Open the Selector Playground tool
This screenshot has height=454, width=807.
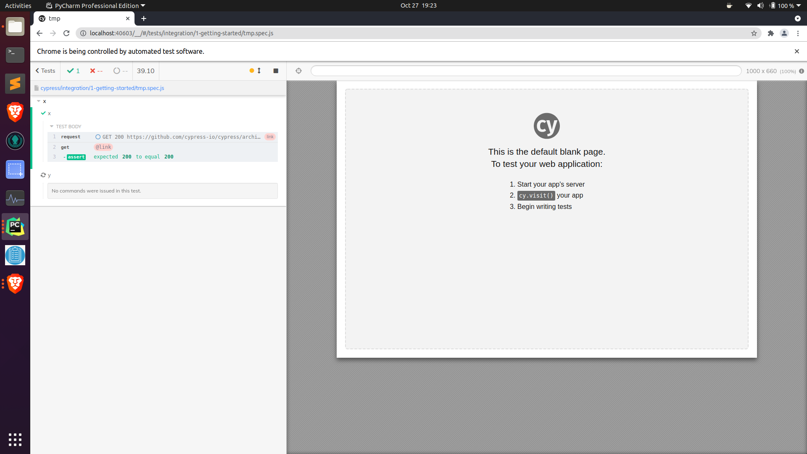coord(298,71)
